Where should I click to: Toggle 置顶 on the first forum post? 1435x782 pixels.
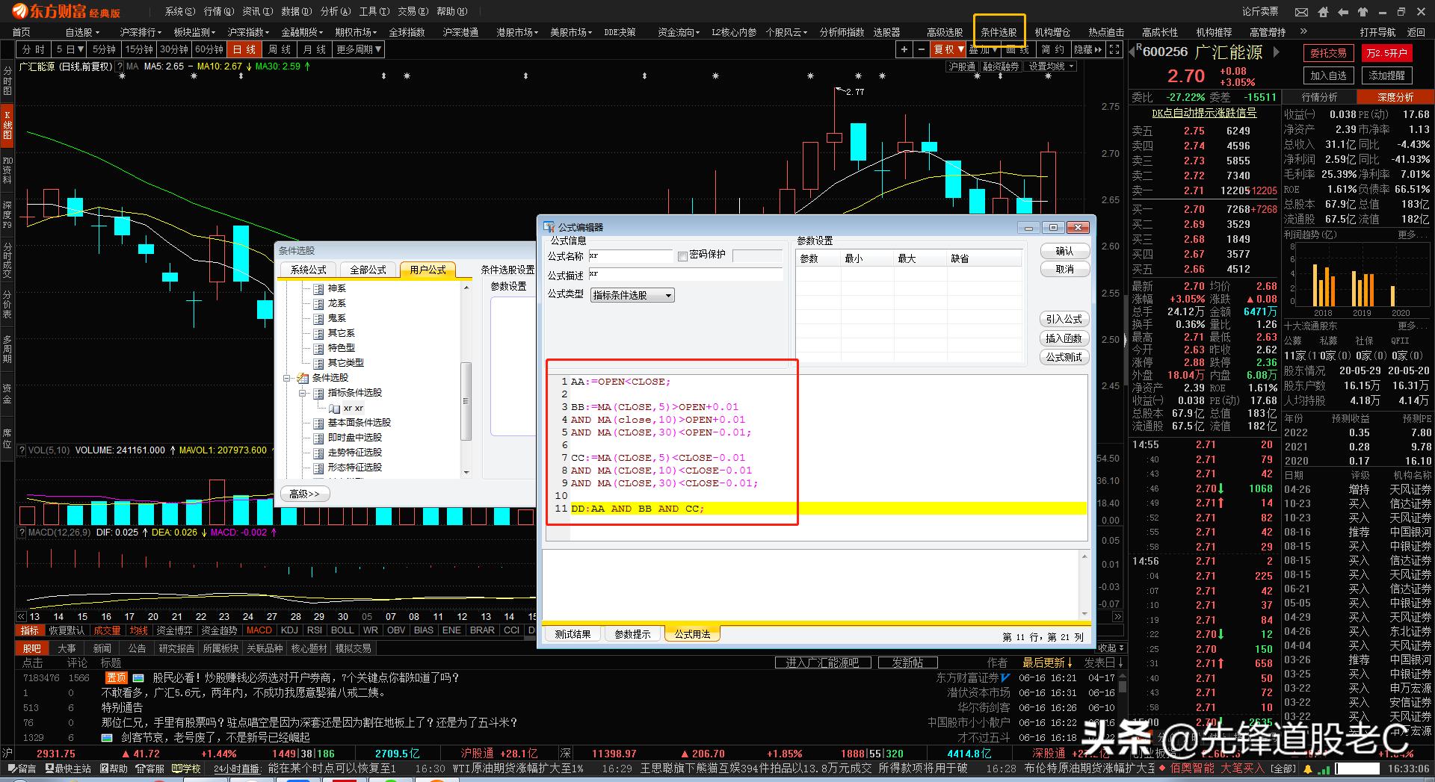point(117,677)
